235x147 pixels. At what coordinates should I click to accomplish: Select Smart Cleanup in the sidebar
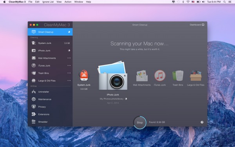point(50,32)
